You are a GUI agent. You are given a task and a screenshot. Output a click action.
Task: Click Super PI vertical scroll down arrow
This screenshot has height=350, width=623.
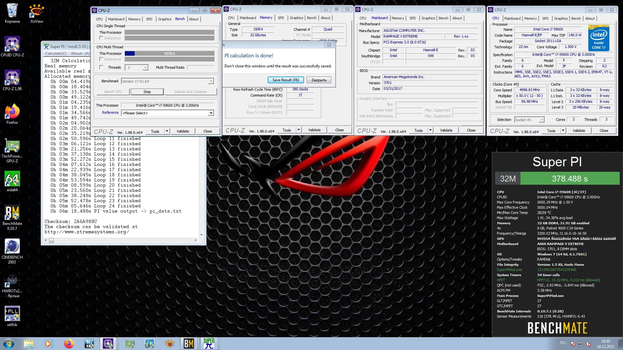click(202, 235)
